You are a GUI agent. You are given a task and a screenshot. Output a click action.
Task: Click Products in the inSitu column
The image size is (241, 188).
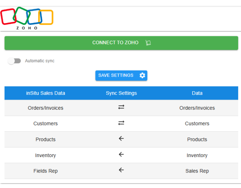click(x=46, y=139)
